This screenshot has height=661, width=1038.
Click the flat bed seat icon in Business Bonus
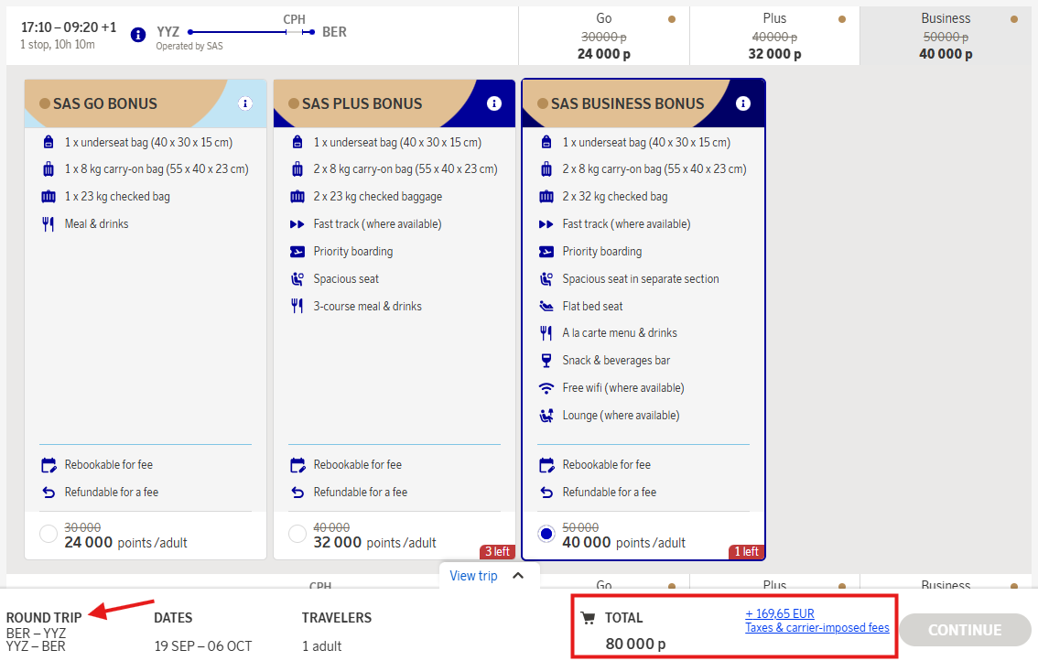(x=546, y=305)
